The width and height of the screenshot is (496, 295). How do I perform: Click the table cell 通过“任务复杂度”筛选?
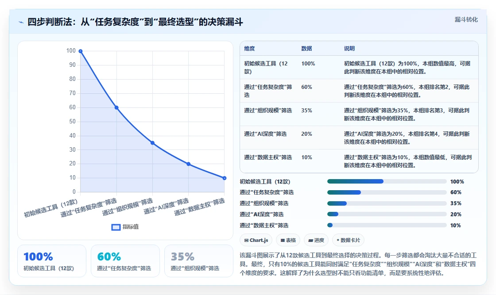[x=268, y=91]
